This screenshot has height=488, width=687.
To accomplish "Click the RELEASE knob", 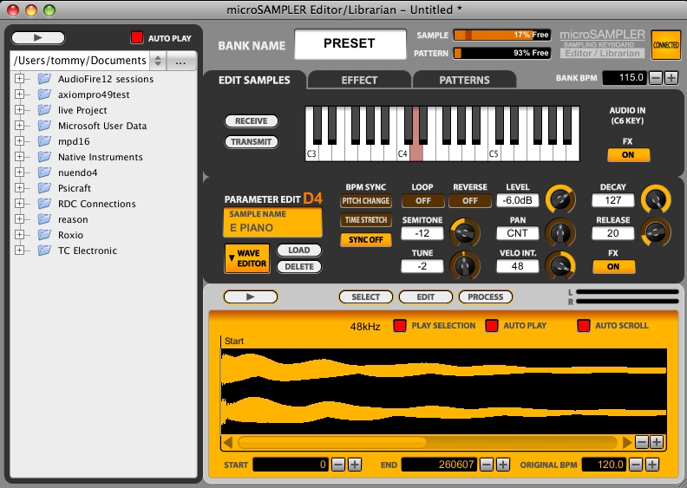I will pos(656,232).
